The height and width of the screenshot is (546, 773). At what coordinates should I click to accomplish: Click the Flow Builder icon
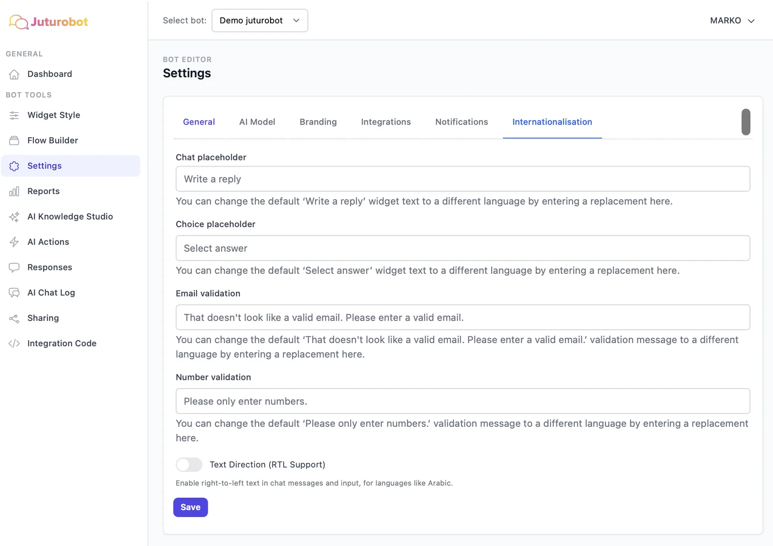pos(14,140)
